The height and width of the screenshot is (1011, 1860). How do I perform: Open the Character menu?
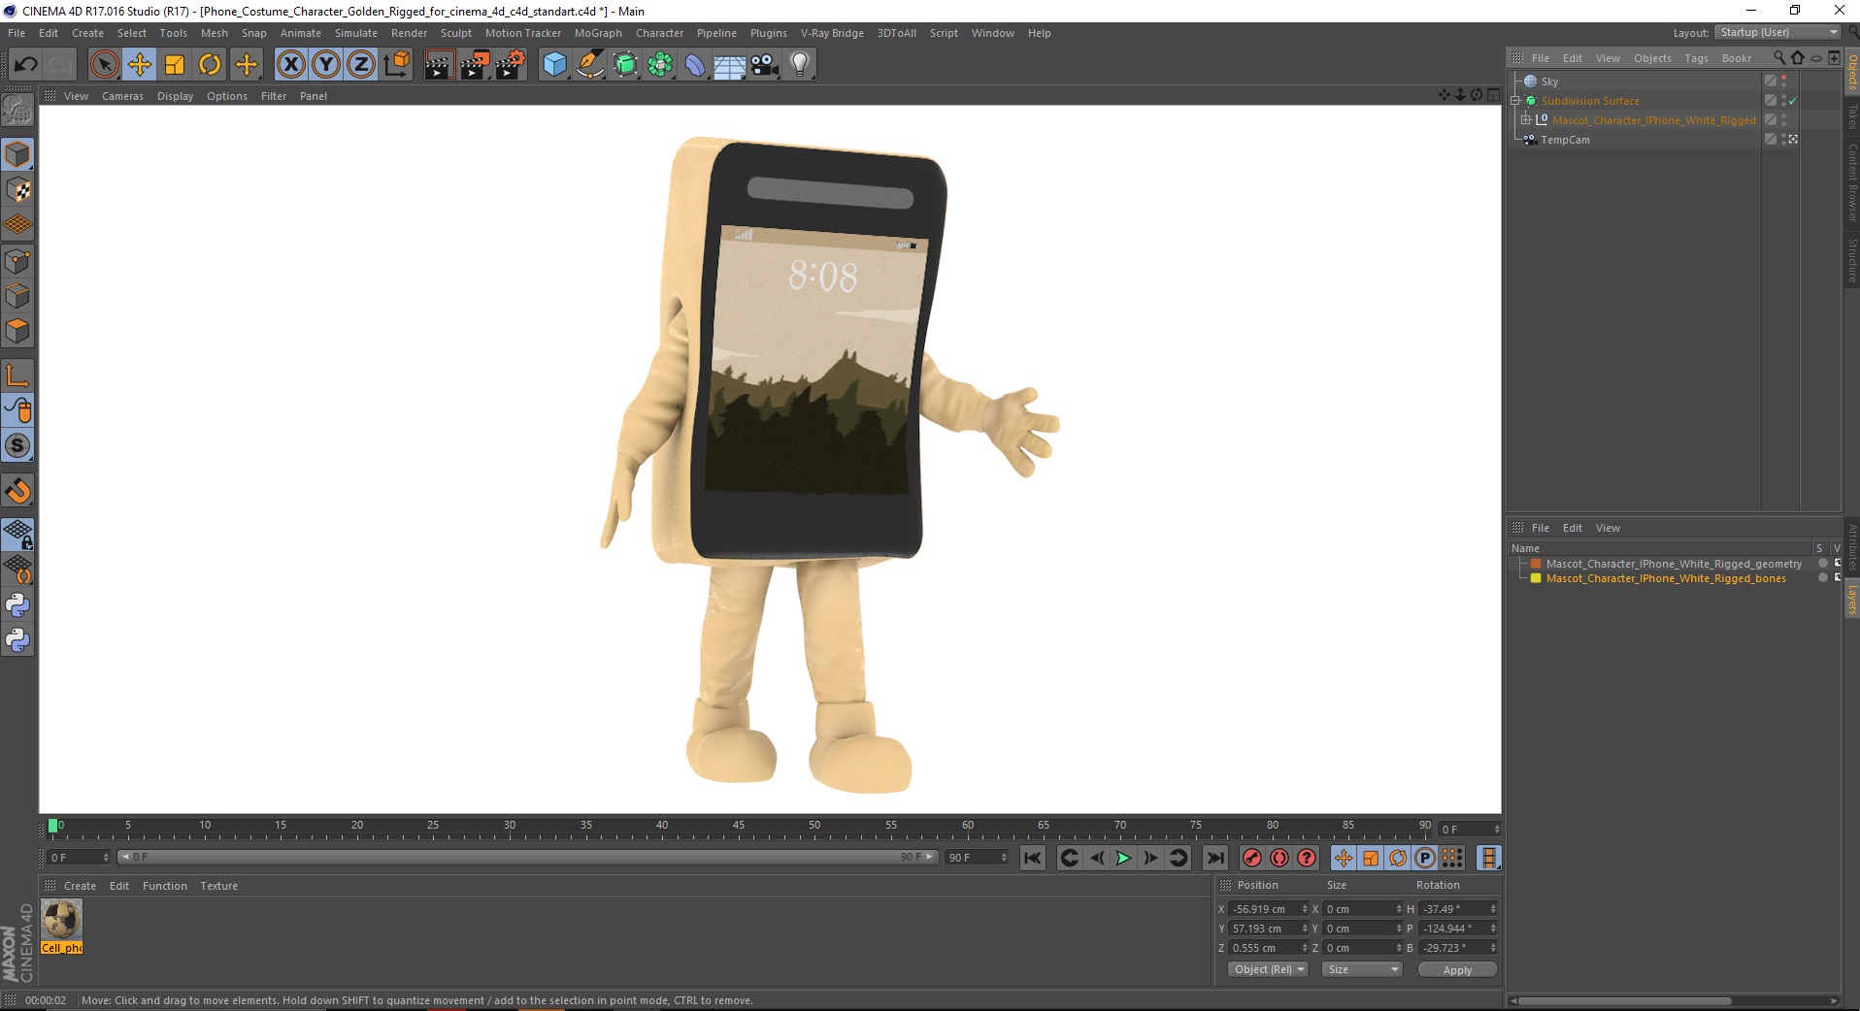pyautogui.click(x=659, y=33)
